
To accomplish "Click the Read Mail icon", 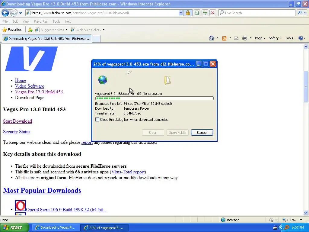I will (236, 38).
